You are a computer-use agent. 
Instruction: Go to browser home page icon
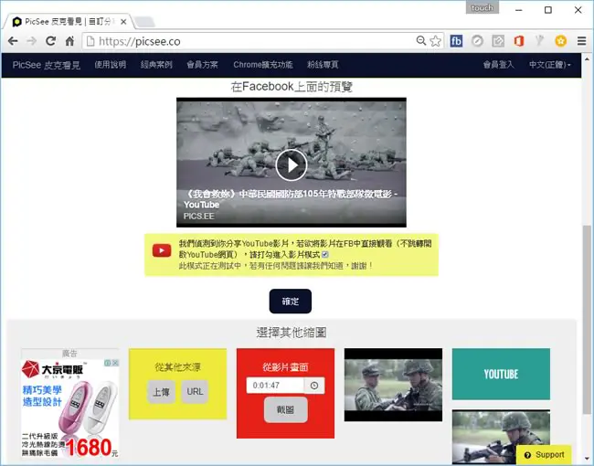click(x=69, y=41)
